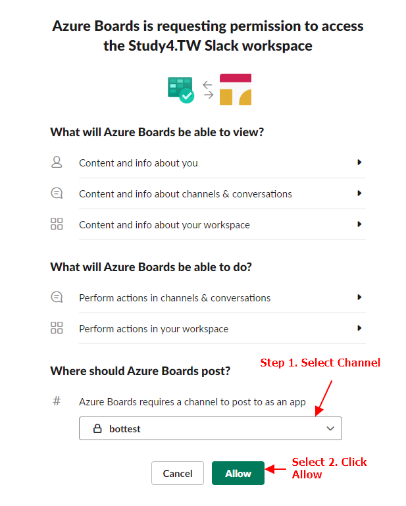
Task: Click chat icon beside 'Perform actions in channels'
Action: click(57, 297)
